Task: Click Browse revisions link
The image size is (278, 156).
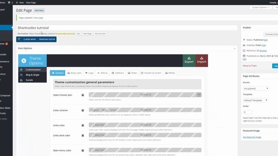Action: (x=263, y=51)
